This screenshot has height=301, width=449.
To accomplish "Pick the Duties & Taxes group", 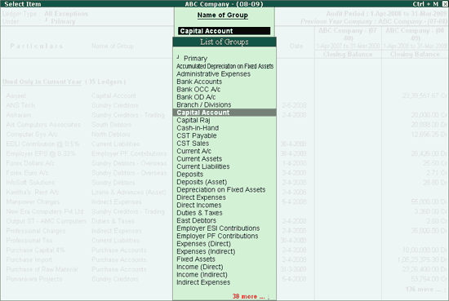I will point(199,213).
